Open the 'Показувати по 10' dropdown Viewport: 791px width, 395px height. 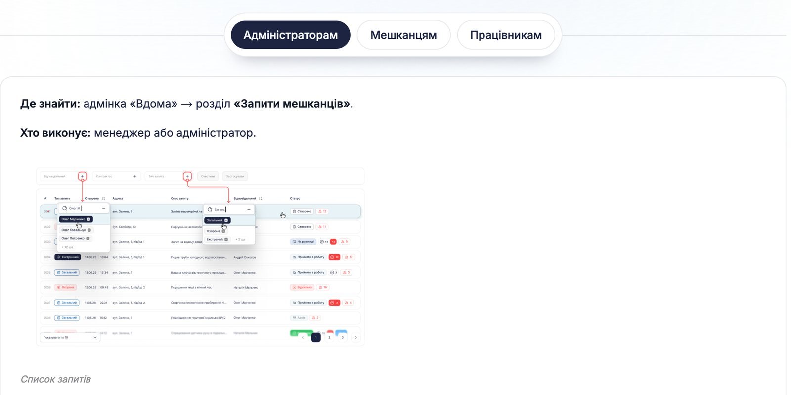tap(70, 338)
